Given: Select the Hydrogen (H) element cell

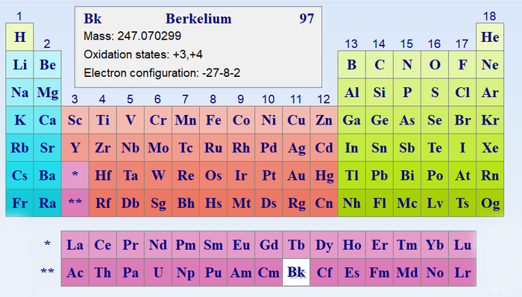Looking at the screenshot, I should [19, 37].
